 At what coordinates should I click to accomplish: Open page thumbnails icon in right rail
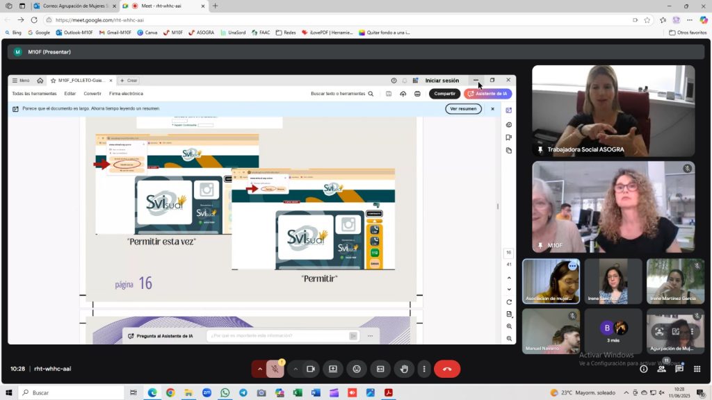coord(509,151)
